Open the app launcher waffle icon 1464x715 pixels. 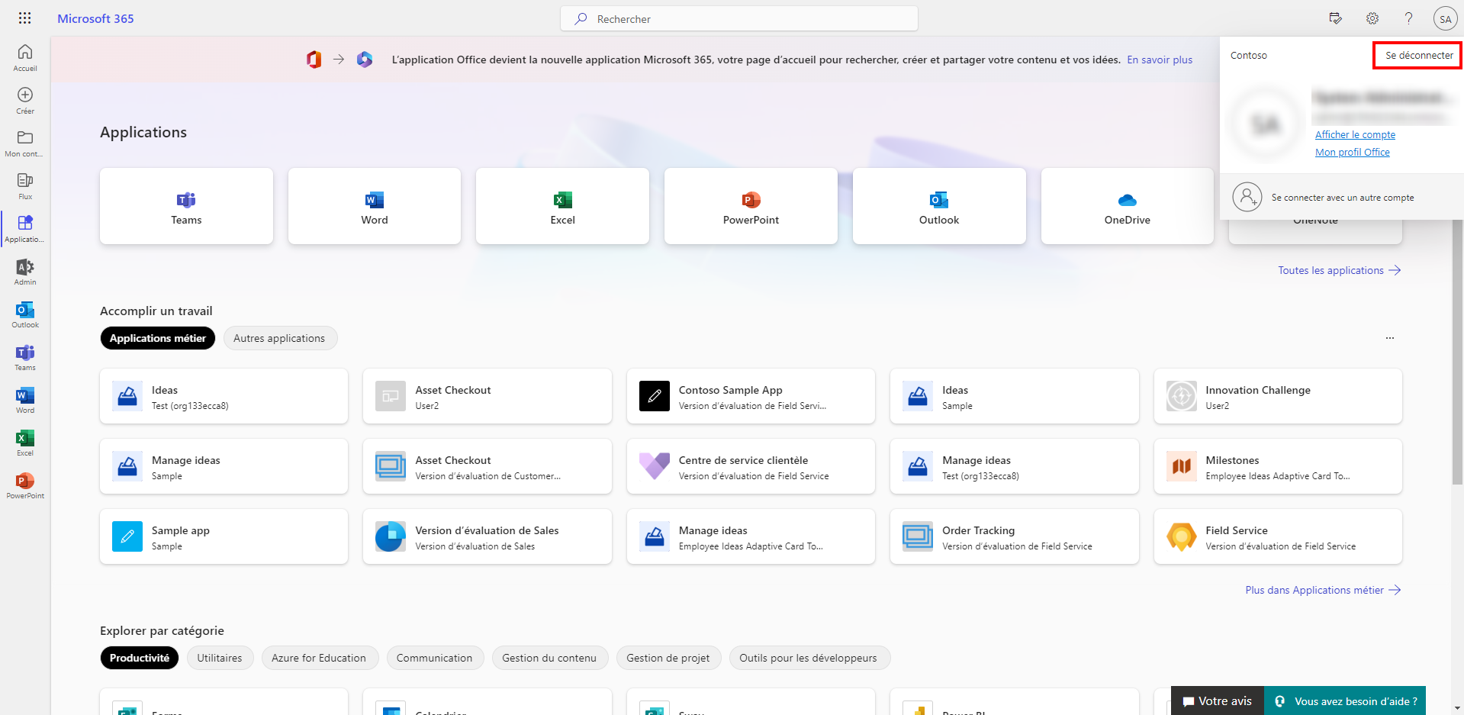(x=24, y=18)
